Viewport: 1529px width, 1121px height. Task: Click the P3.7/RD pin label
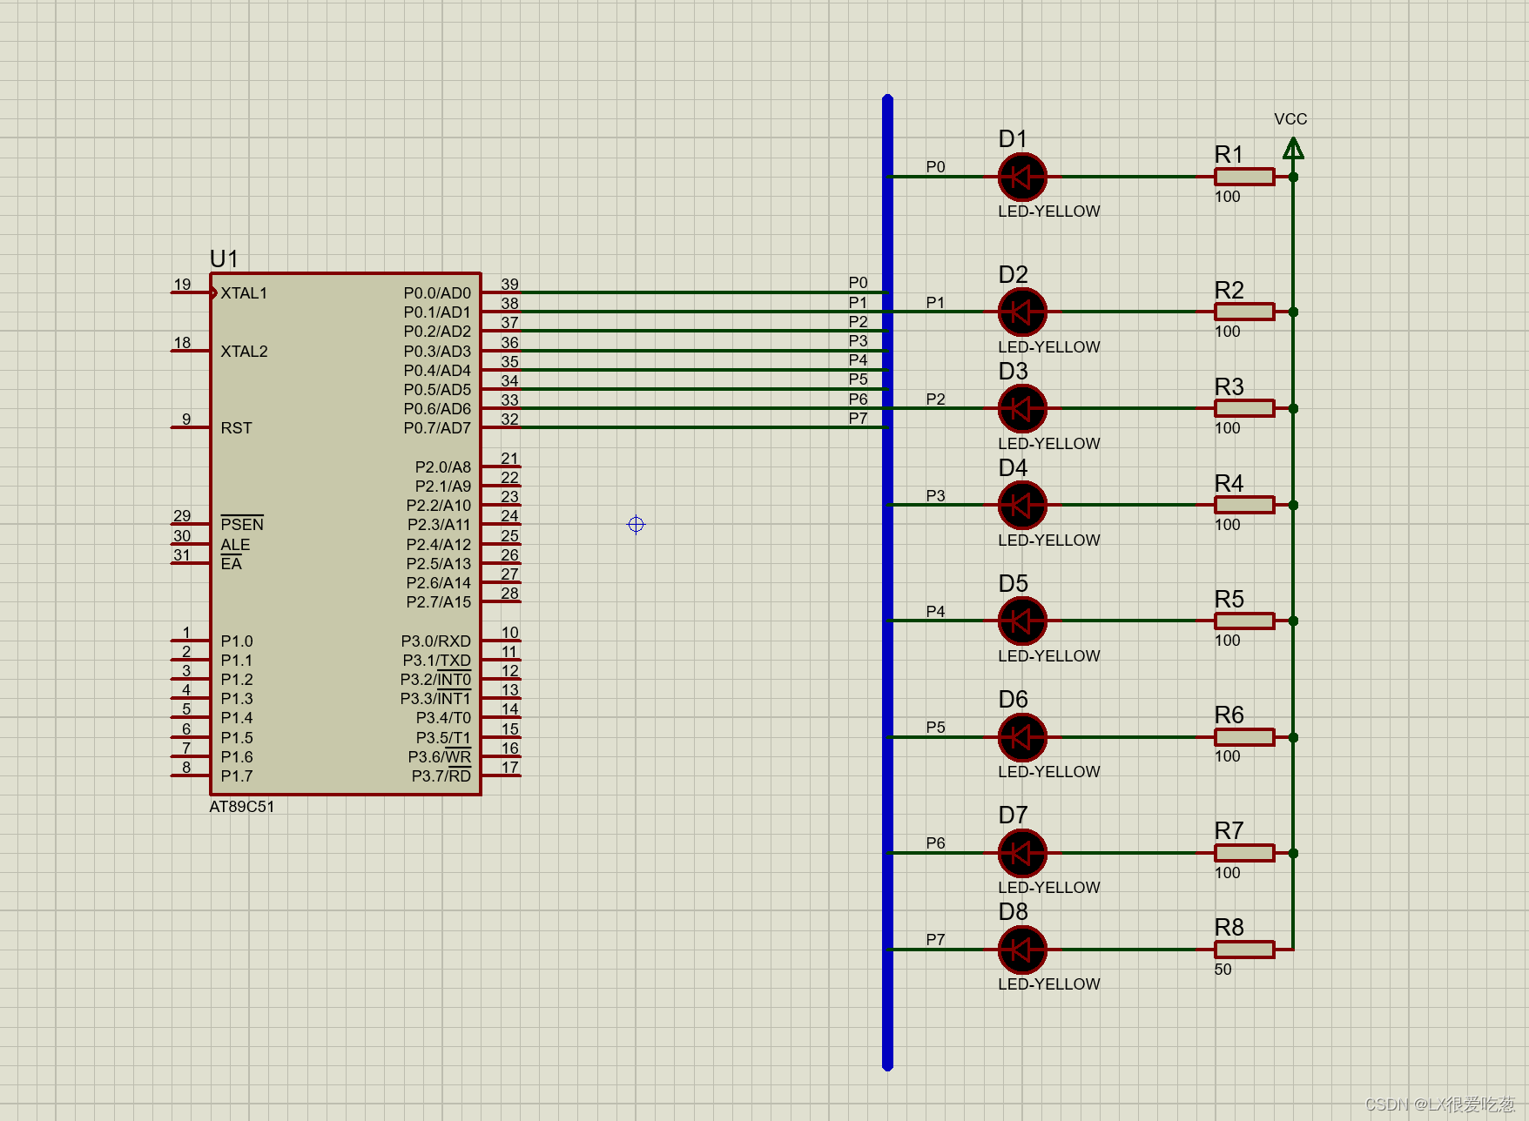[x=441, y=776]
